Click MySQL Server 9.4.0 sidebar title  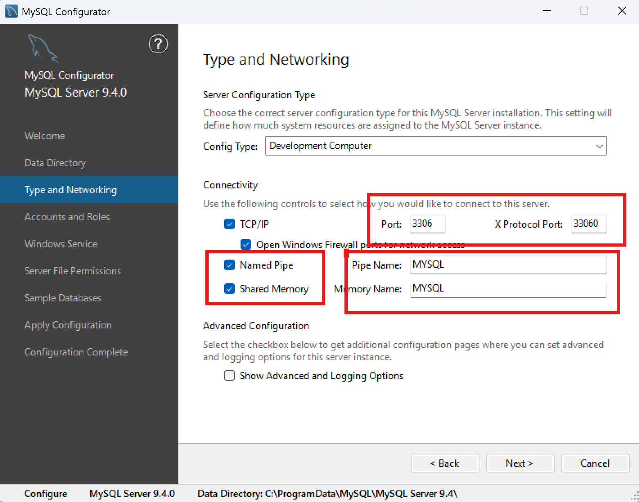pyautogui.click(x=76, y=93)
